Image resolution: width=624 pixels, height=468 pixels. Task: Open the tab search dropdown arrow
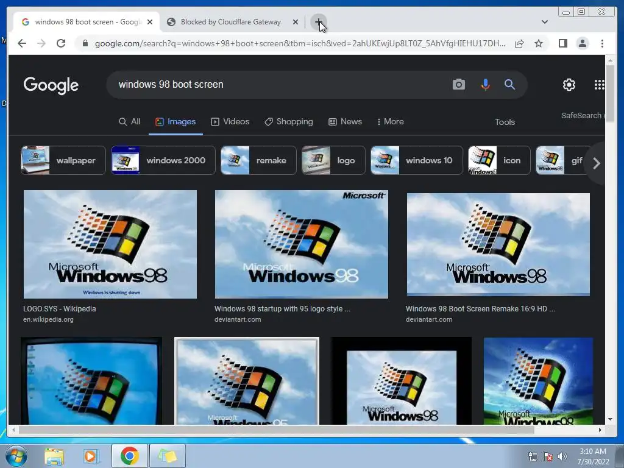click(x=545, y=22)
